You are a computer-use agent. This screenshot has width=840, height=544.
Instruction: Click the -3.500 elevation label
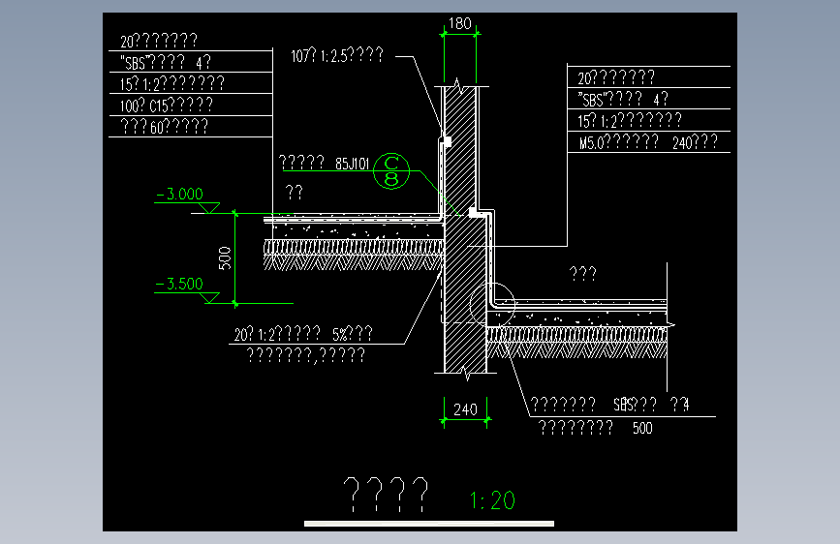[179, 284]
